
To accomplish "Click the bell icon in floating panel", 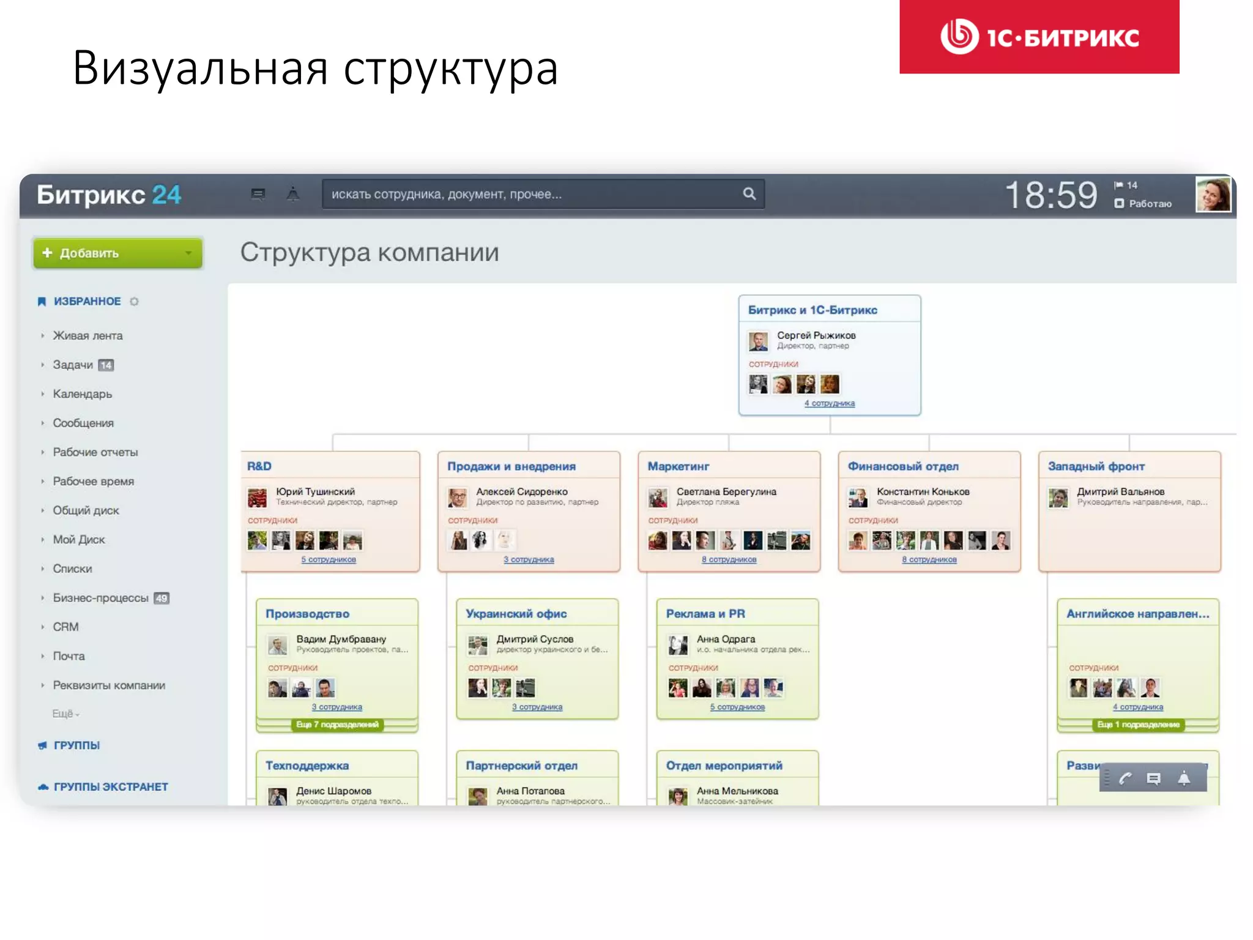I will (1184, 778).
